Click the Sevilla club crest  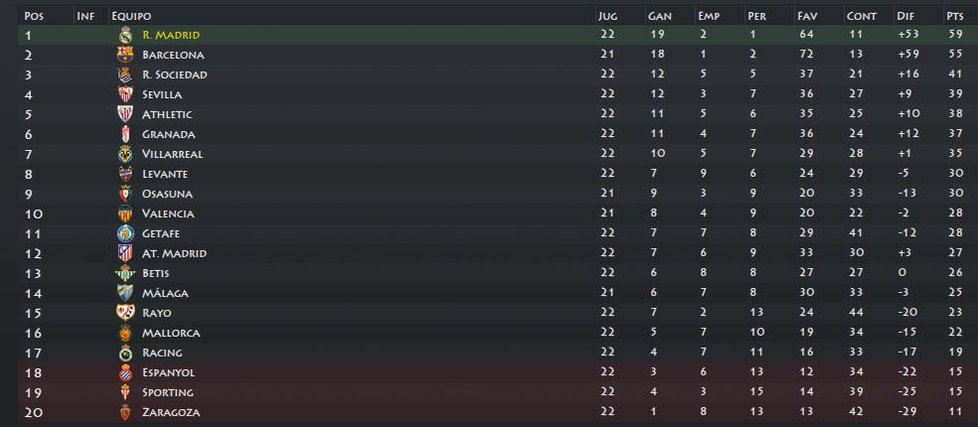tap(125, 94)
